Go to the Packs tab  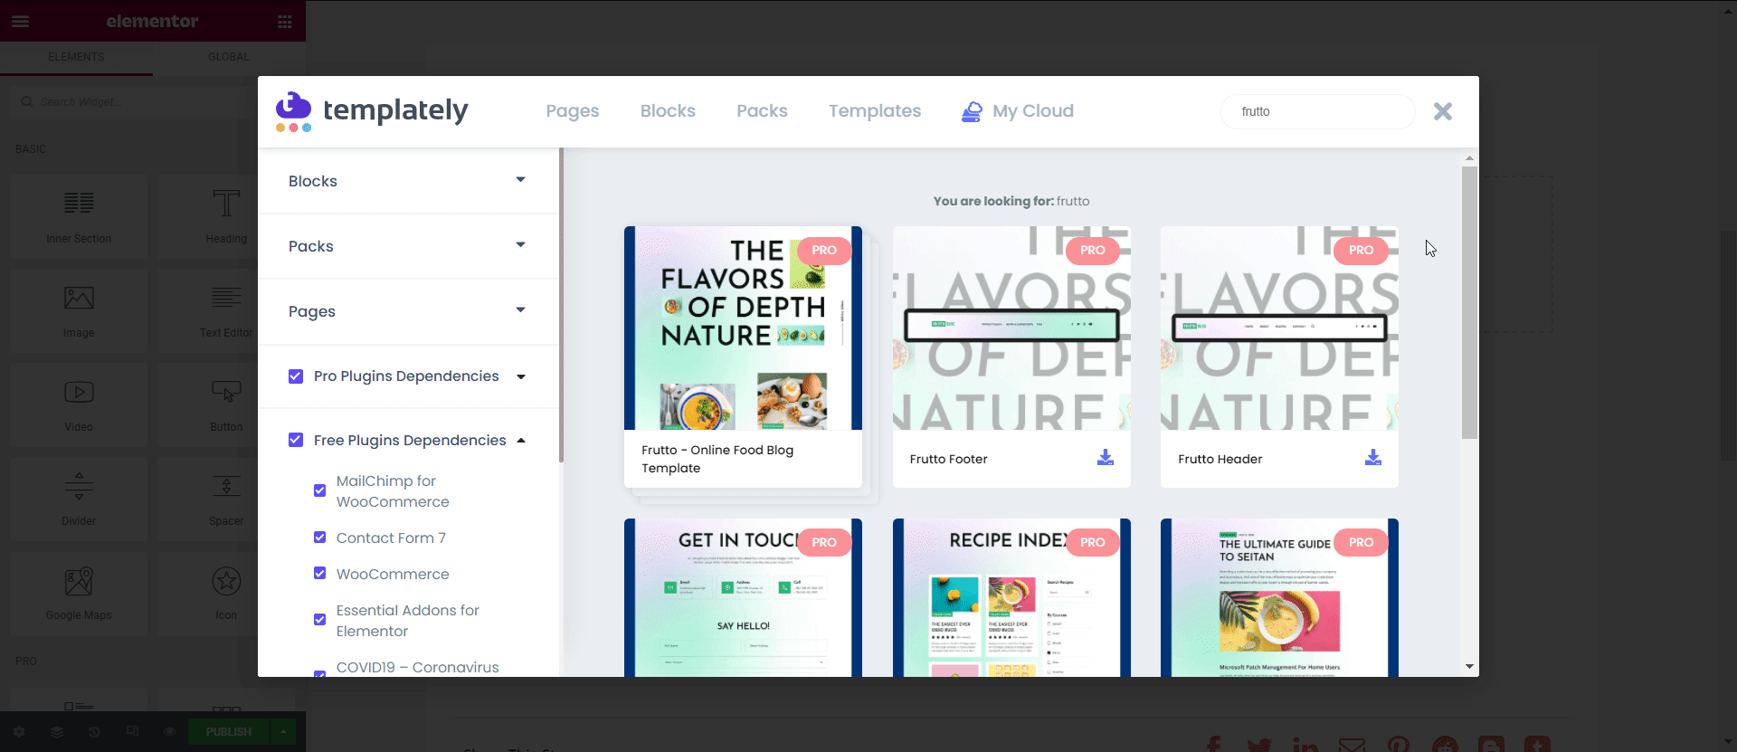tap(762, 111)
